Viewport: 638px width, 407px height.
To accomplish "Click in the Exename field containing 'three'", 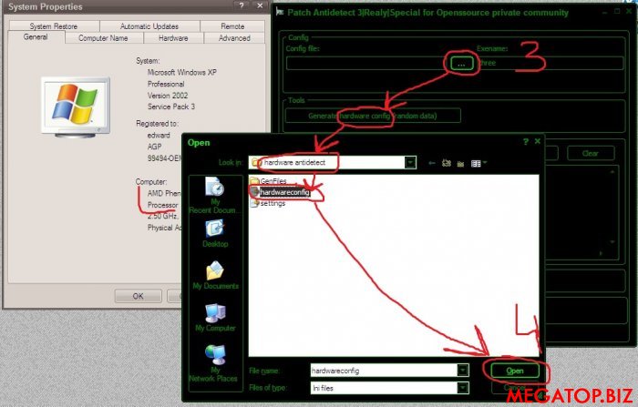I will pyautogui.click(x=550, y=63).
